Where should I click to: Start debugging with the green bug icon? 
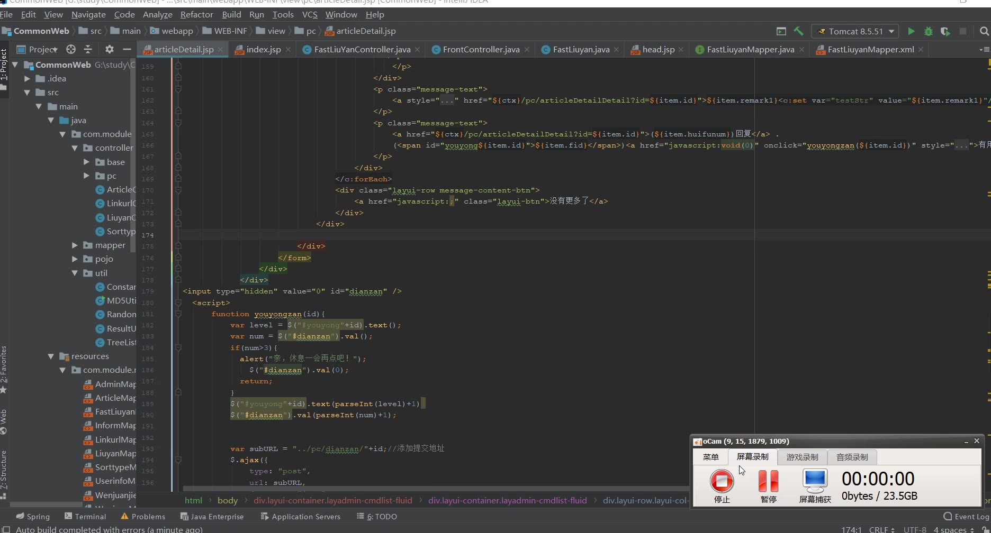pyautogui.click(x=928, y=31)
